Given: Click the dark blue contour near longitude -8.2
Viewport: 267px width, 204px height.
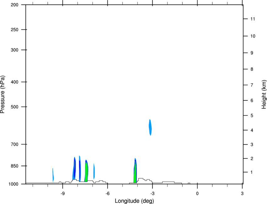Looking at the screenshot, I should (74, 168).
